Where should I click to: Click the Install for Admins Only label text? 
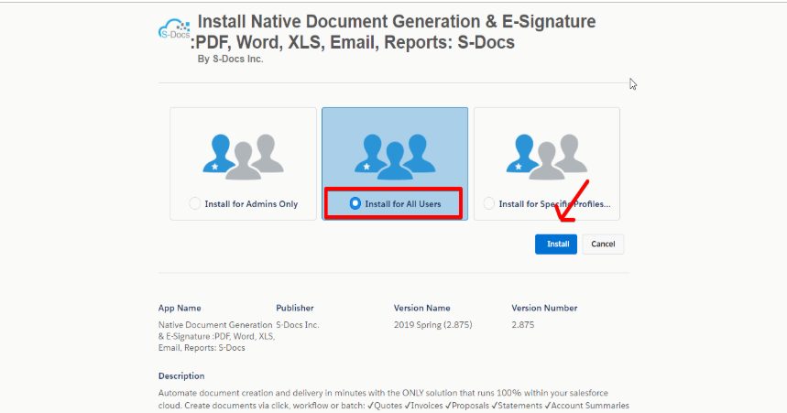tap(251, 203)
